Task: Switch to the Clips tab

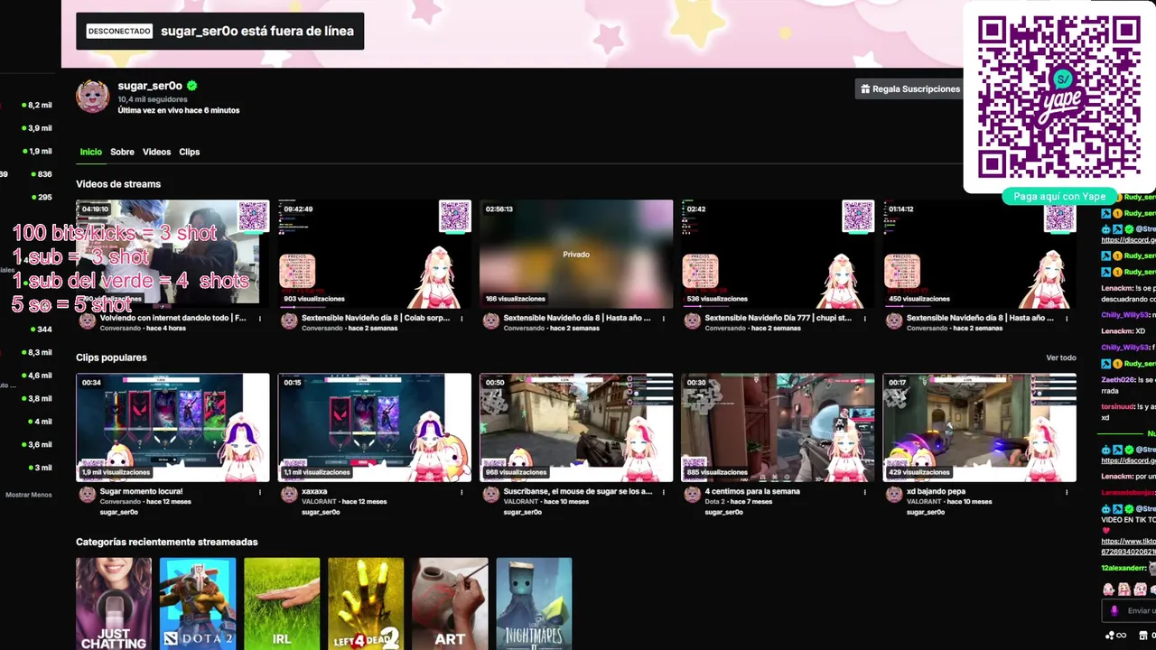Action: [189, 152]
